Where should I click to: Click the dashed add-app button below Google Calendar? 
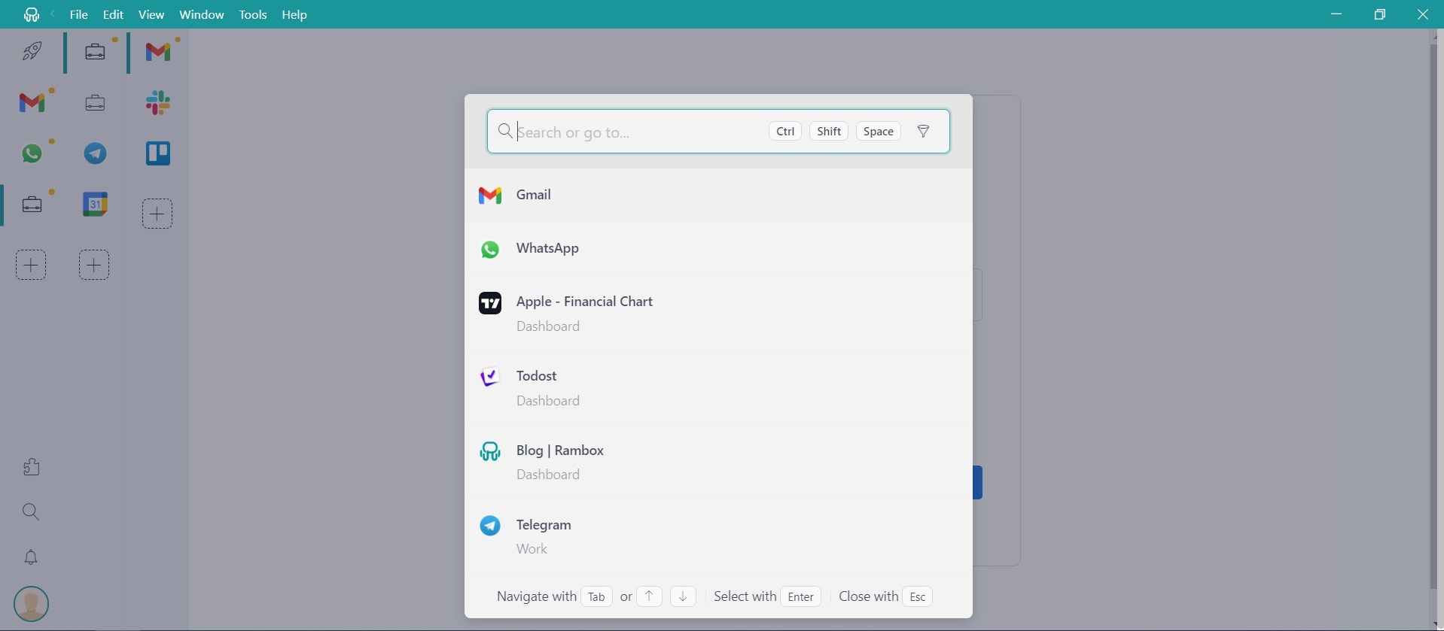94,265
